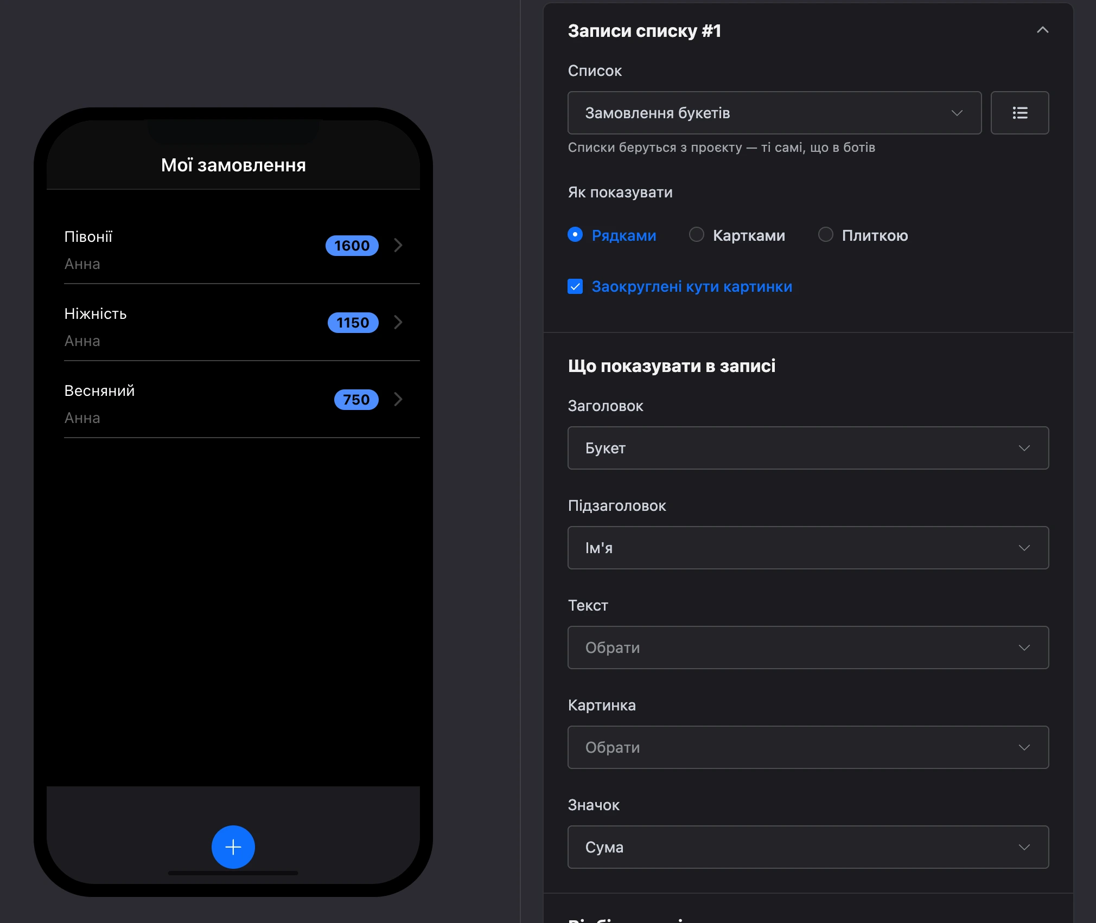The width and height of the screenshot is (1096, 923).
Task: Click the chevron arrow on Весняний row
Action: (x=398, y=399)
